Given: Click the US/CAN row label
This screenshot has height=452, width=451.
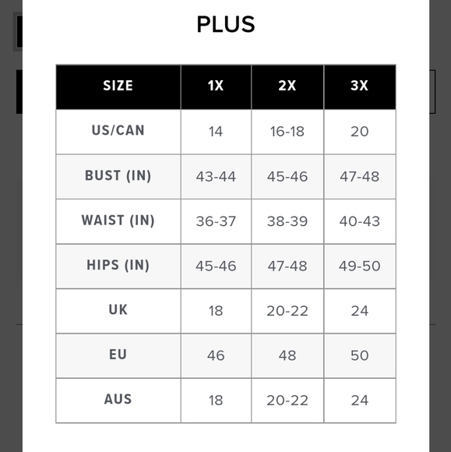Looking at the screenshot, I should [x=118, y=132].
